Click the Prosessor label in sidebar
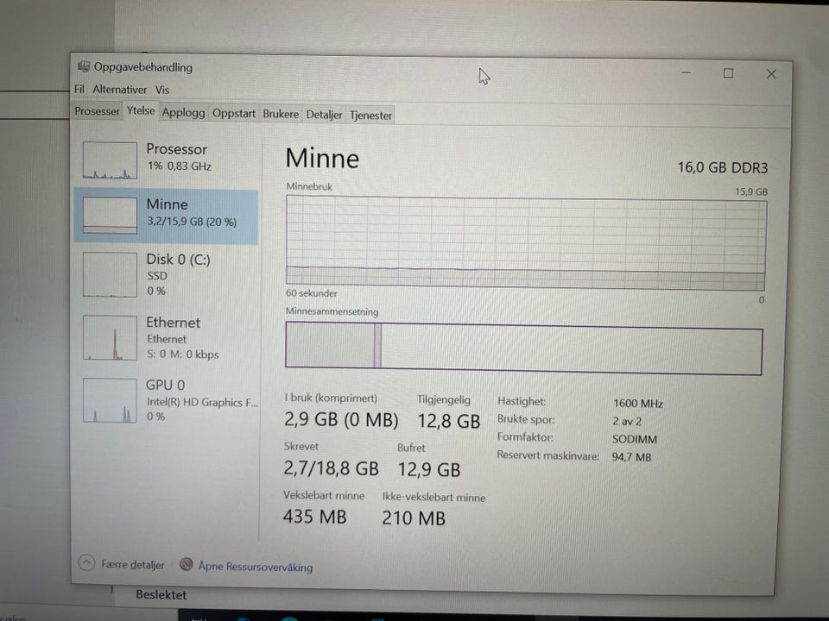This screenshot has width=829, height=621. point(176,149)
